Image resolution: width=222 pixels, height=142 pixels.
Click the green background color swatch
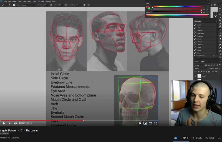coord(149,8)
